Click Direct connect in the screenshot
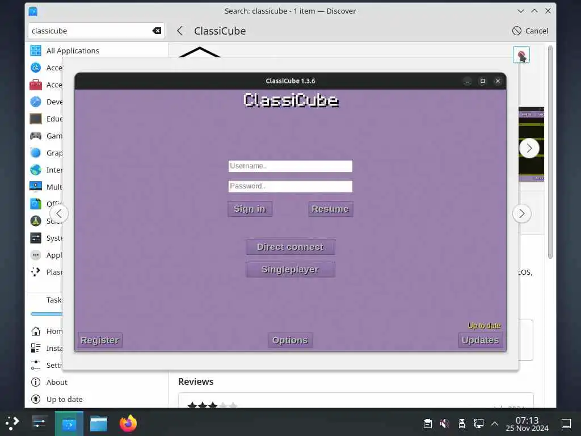The height and width of the screenshot is (436, 581). (290, 247)
